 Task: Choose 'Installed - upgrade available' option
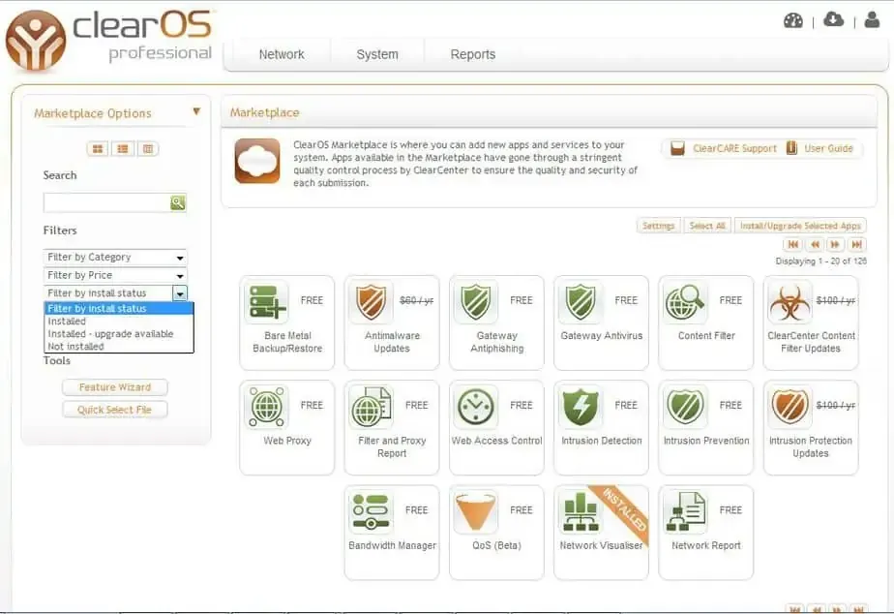tap(110, 334)
